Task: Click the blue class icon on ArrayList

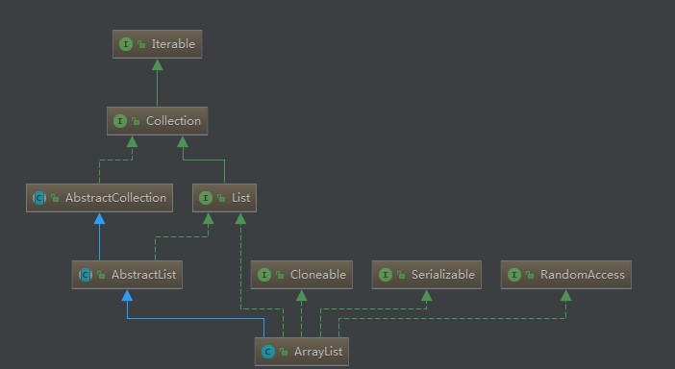Action: tap(268, 352)
